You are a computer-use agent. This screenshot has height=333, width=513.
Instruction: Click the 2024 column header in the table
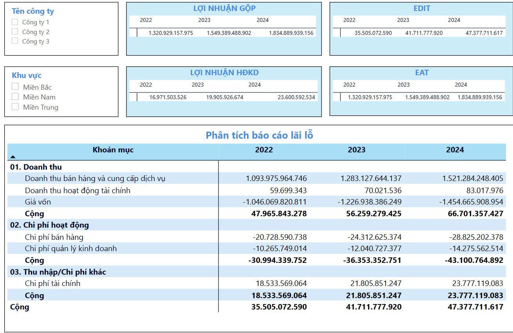coord(455,150)
